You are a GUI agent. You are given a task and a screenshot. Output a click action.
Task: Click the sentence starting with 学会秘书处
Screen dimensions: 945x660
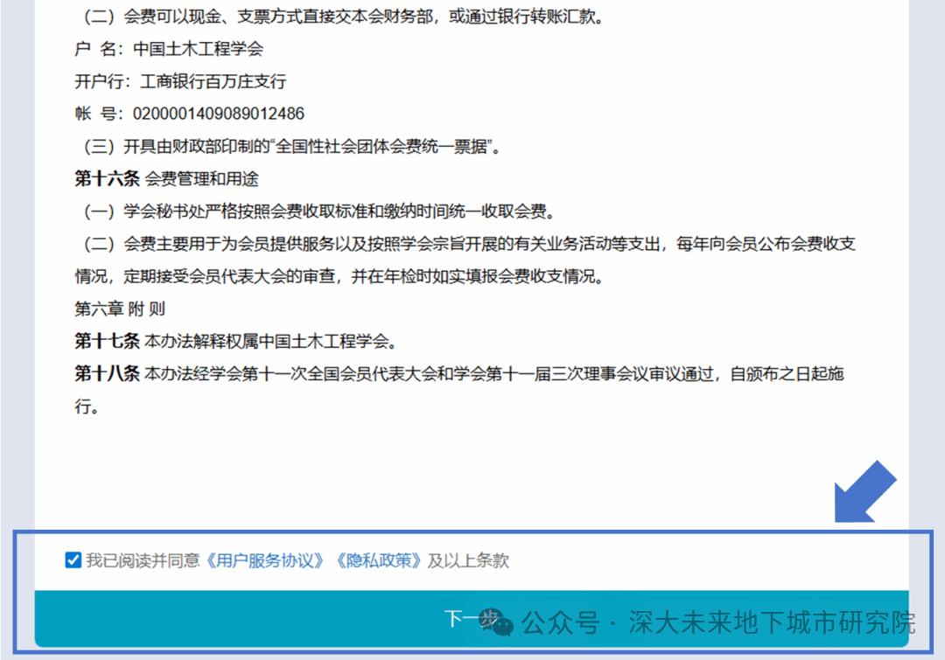[324, 211]
